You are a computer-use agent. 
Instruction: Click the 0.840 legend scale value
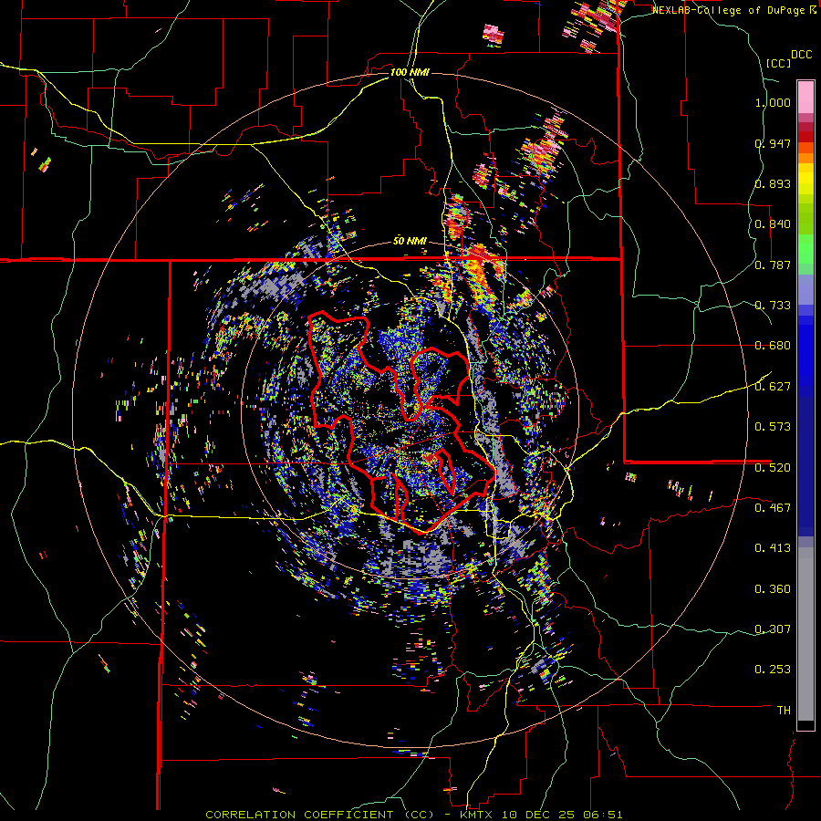(x=773, y=224)
